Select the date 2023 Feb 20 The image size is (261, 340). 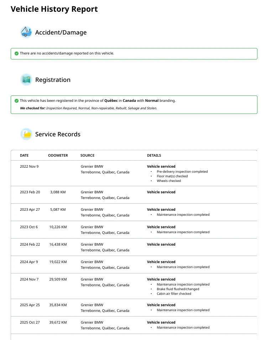point(30,192)
